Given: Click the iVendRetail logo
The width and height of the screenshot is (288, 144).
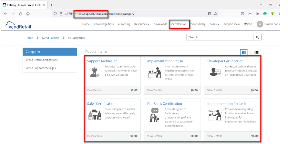Looking at the screenshot, I should (x=18, y=25).
